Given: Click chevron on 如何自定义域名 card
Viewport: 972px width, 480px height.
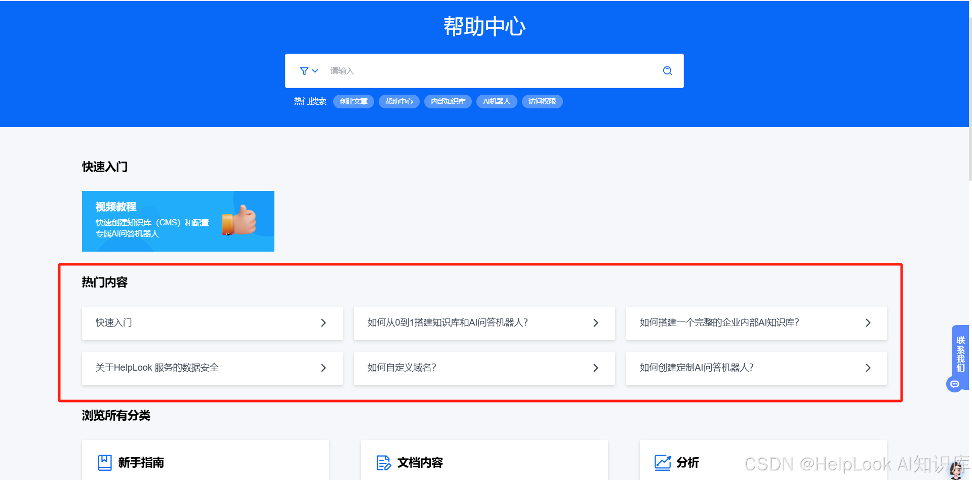Looking at the screenshot, I should (x=596, y=368).
